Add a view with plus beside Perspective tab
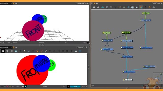Viewport: 163px width, 91px height. (86, 3)
